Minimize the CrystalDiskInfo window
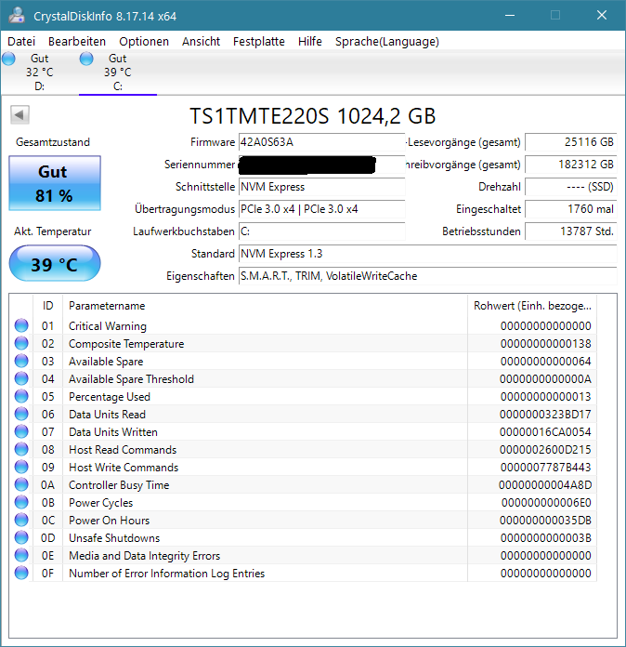Viewport: 626px width, 647px height. 510,16
